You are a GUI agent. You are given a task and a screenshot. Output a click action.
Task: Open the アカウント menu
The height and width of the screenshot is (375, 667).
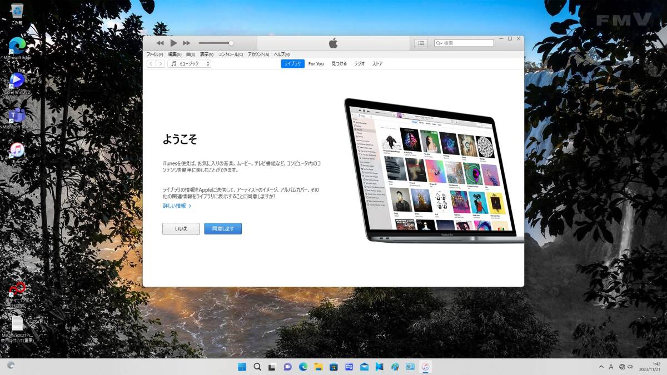point(258,54)
